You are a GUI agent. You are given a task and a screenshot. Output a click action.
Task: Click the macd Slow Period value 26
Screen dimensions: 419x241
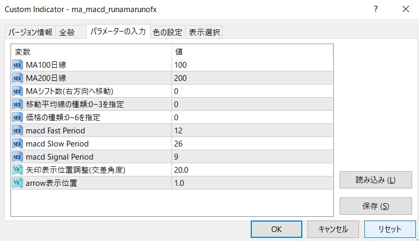[179, 144]
